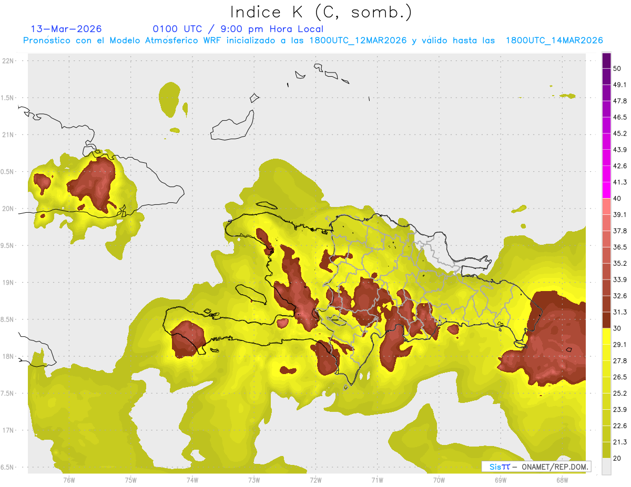
Task: Click the latitude axis label "17N"
Action: click(x=9, y=431)
